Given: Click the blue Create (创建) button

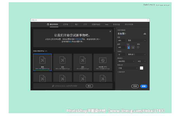Looking at the screenshot, I should [x=144, y=86].
